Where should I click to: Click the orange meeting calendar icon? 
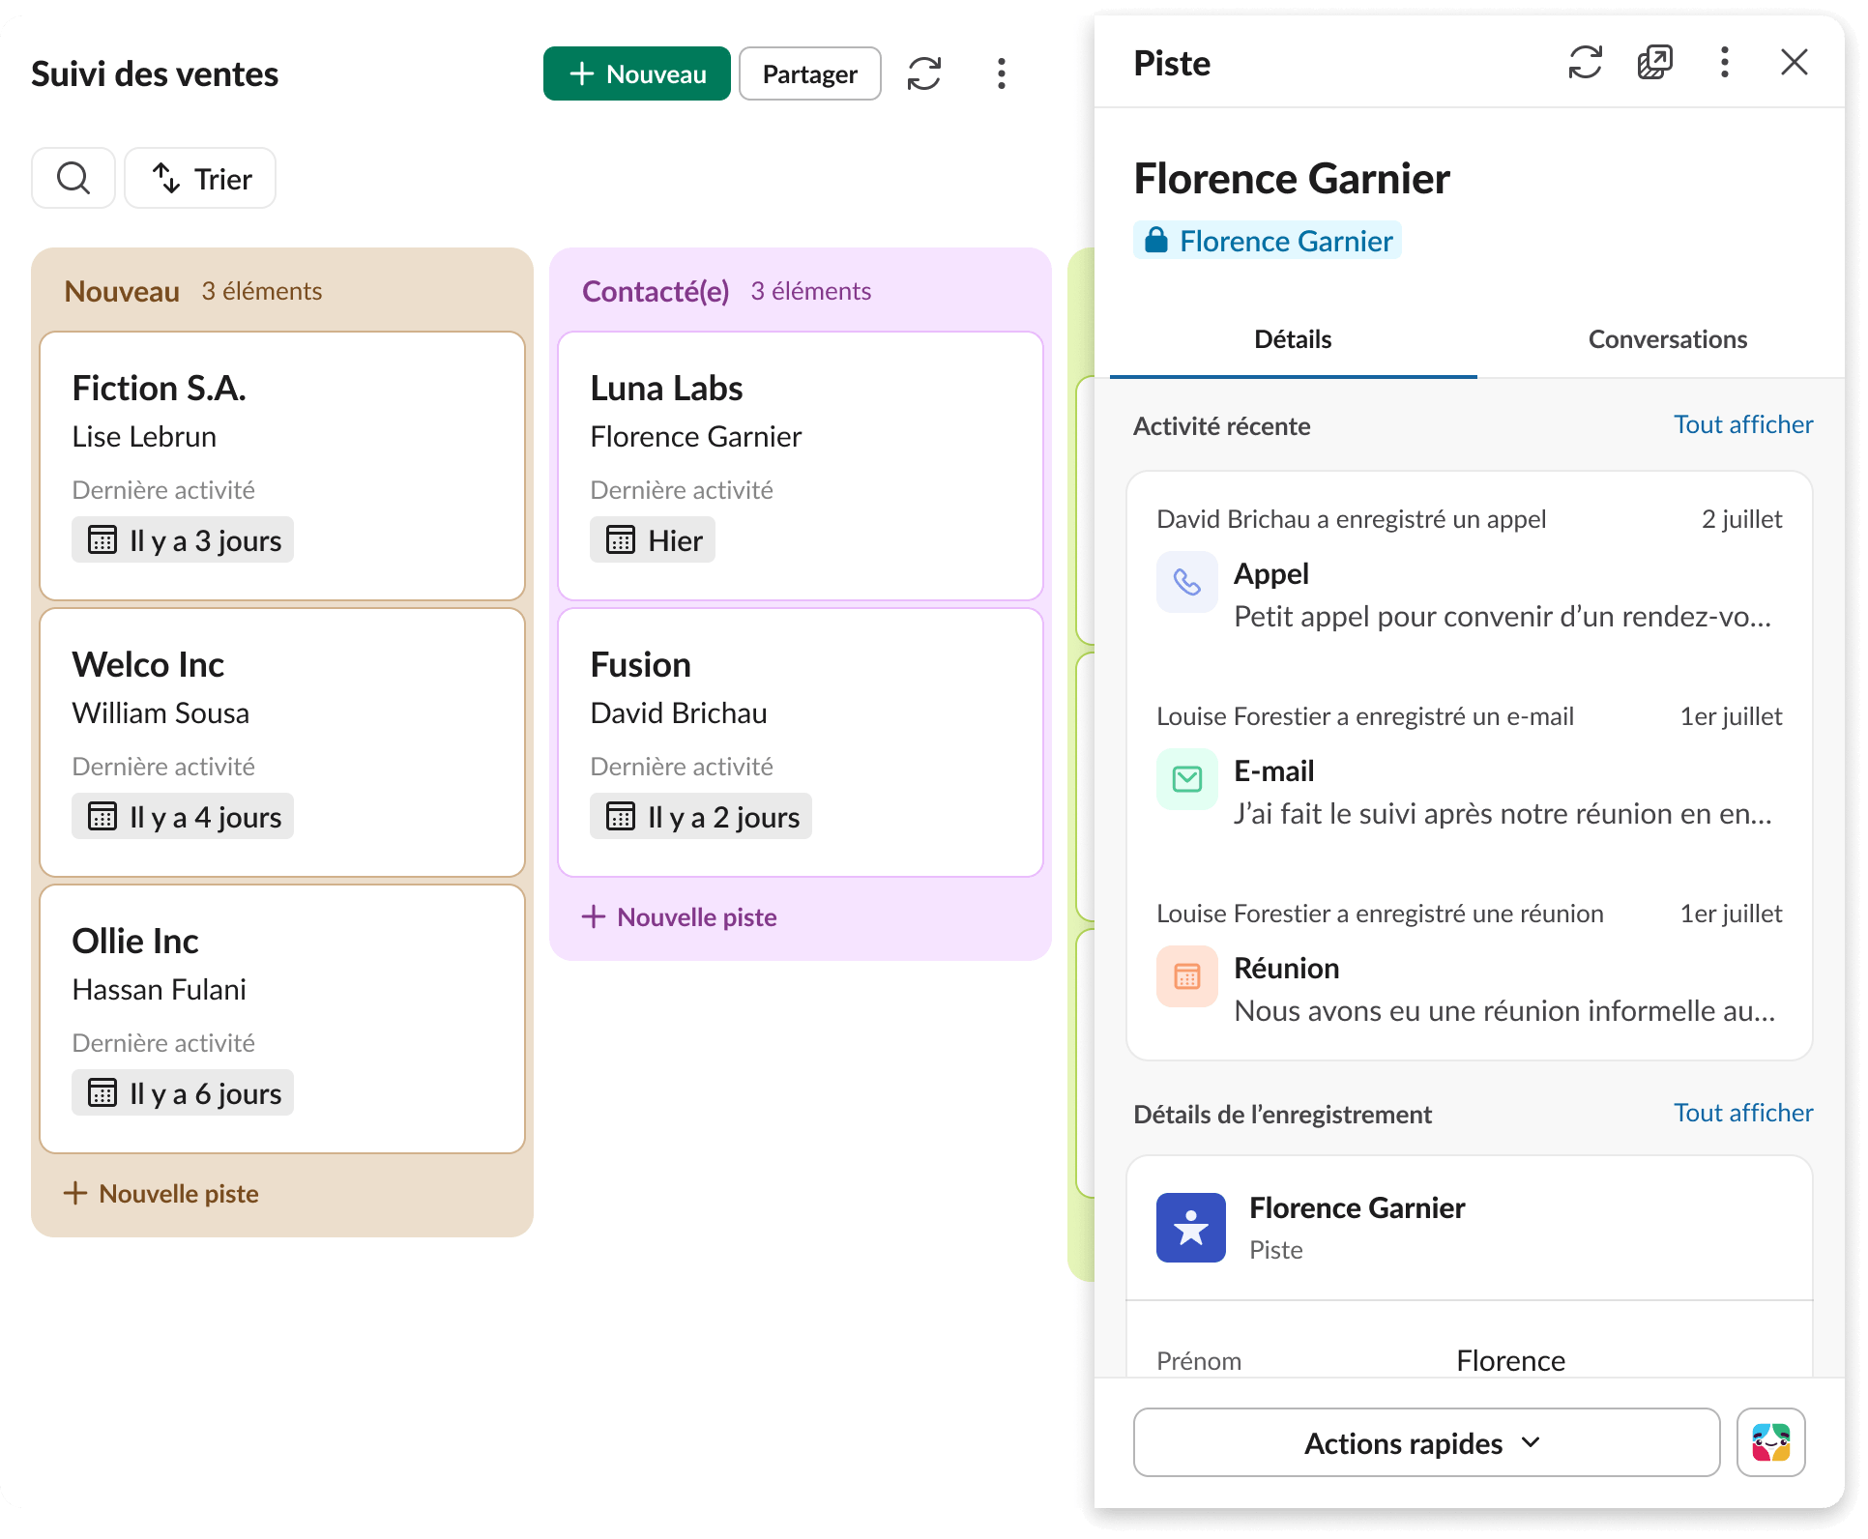click(x=1187, y=976)
